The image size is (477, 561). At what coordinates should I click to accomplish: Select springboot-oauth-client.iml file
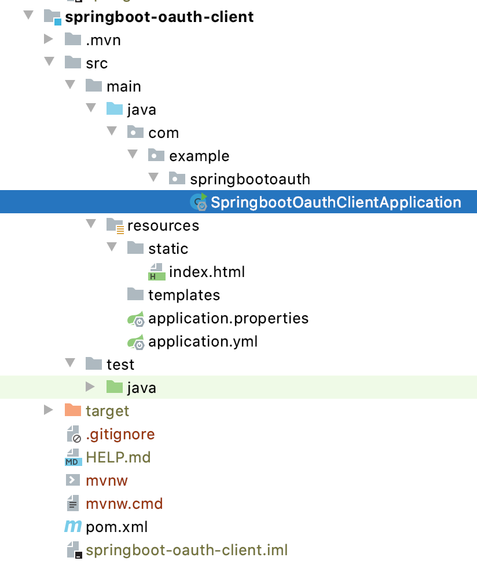pos(186,550)
